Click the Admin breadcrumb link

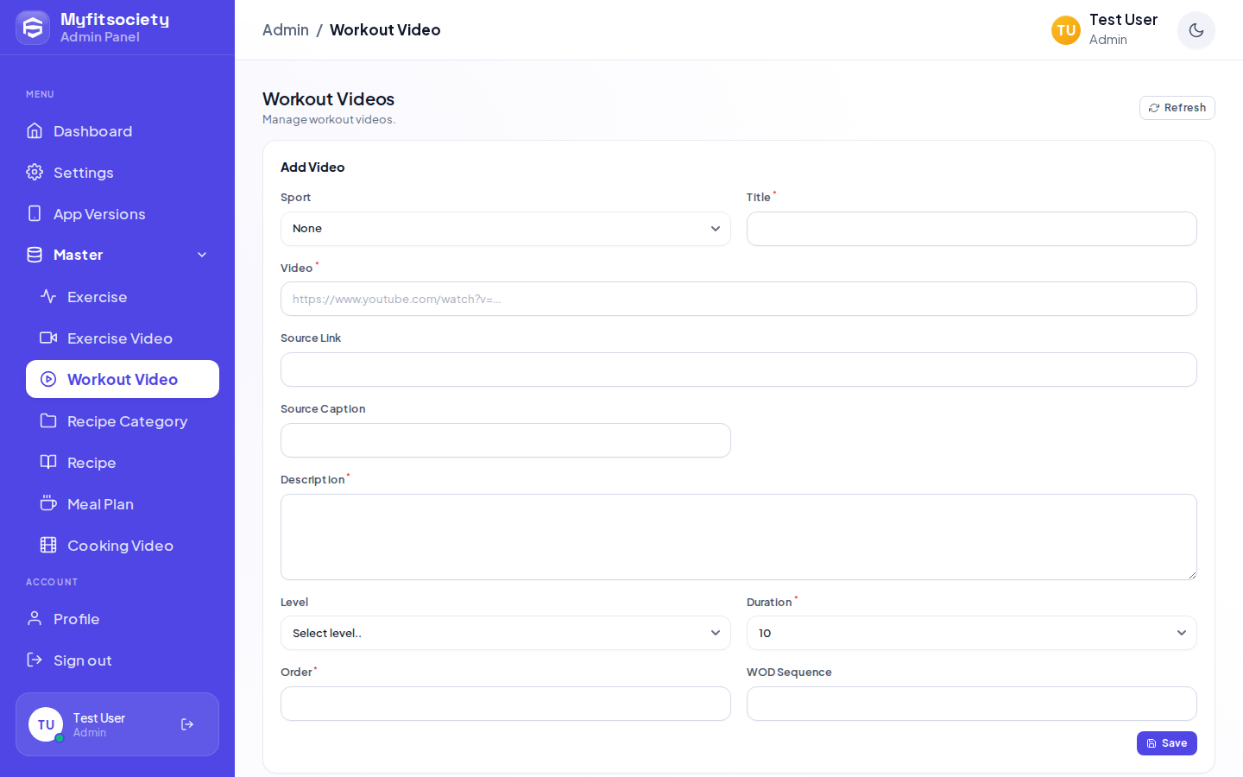pos(286,30)
